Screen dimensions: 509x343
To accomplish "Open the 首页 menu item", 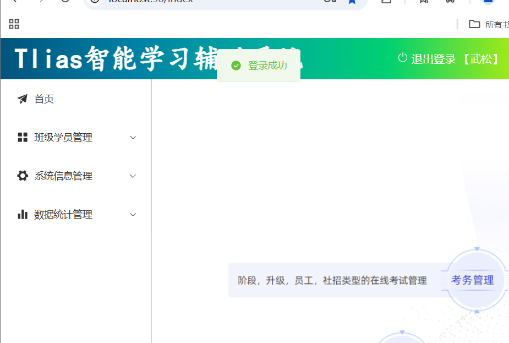I will coord(44,99).
